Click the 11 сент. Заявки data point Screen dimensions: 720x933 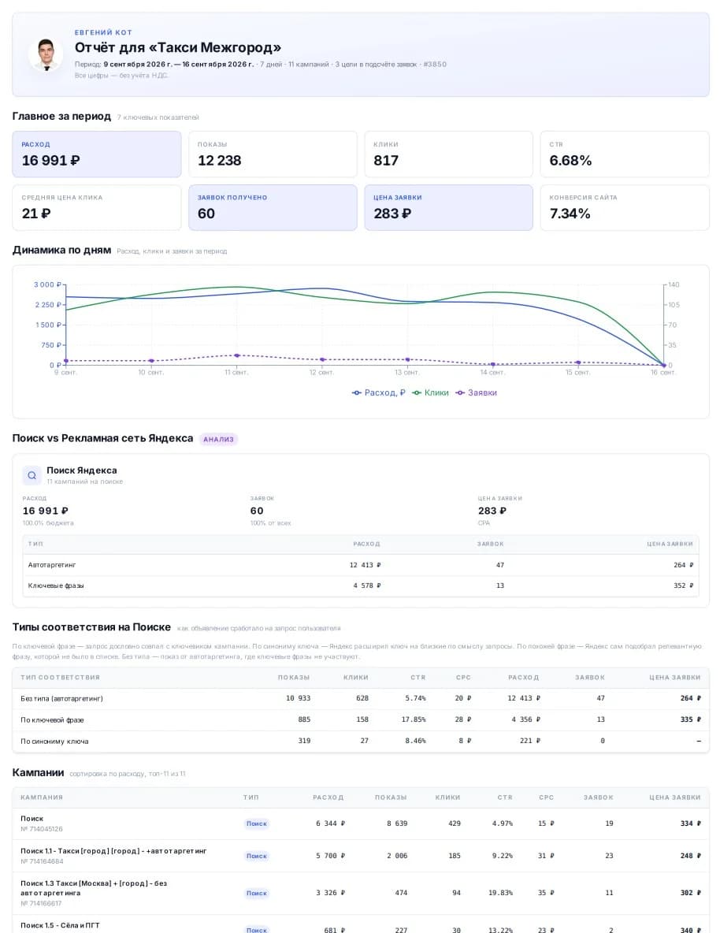pos(237,355)
